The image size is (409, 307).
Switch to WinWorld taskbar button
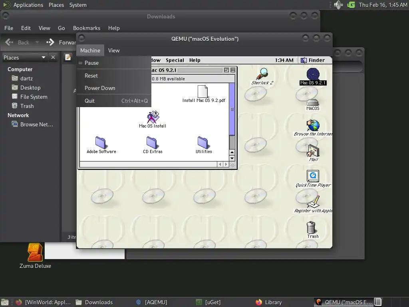pos(43,302)
